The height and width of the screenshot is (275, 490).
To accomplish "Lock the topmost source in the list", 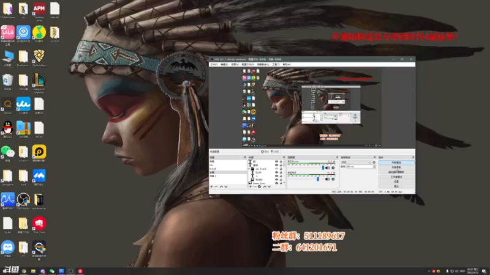I will [281, 161].
